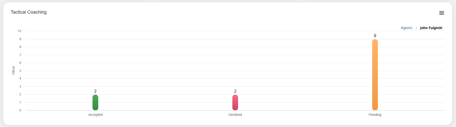Image resolution: width=456 pixels, height=127 pixels.
Task: Click the value label 2 above Accepted bar
Action: coord(95,91)
